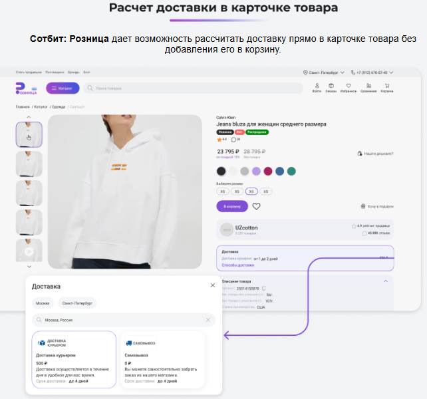Go to Каталог breadcrumb

pos(41,107)
